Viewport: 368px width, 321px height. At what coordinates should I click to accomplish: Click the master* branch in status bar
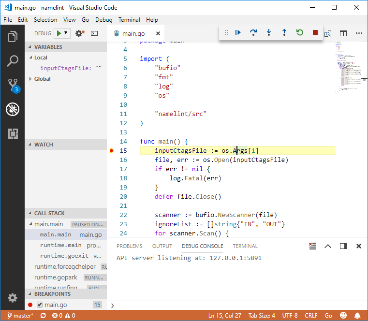click(20, 315)
